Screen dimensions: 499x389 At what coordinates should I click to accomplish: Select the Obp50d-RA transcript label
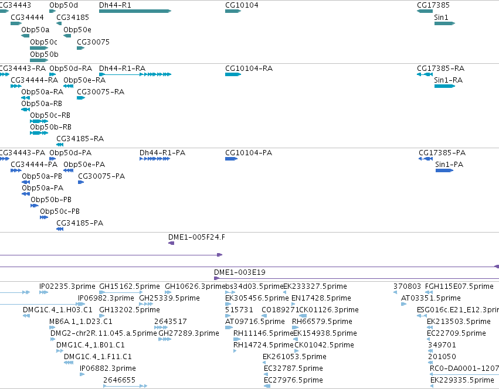coord(70,69)
